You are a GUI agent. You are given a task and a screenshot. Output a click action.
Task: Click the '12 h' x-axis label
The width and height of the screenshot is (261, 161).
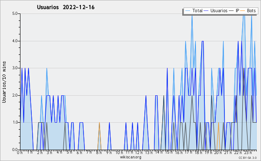[x=139, y=153]
